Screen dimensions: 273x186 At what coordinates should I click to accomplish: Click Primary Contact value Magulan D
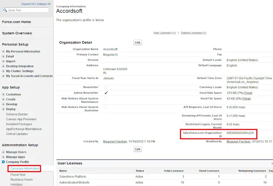pos(110,55)
